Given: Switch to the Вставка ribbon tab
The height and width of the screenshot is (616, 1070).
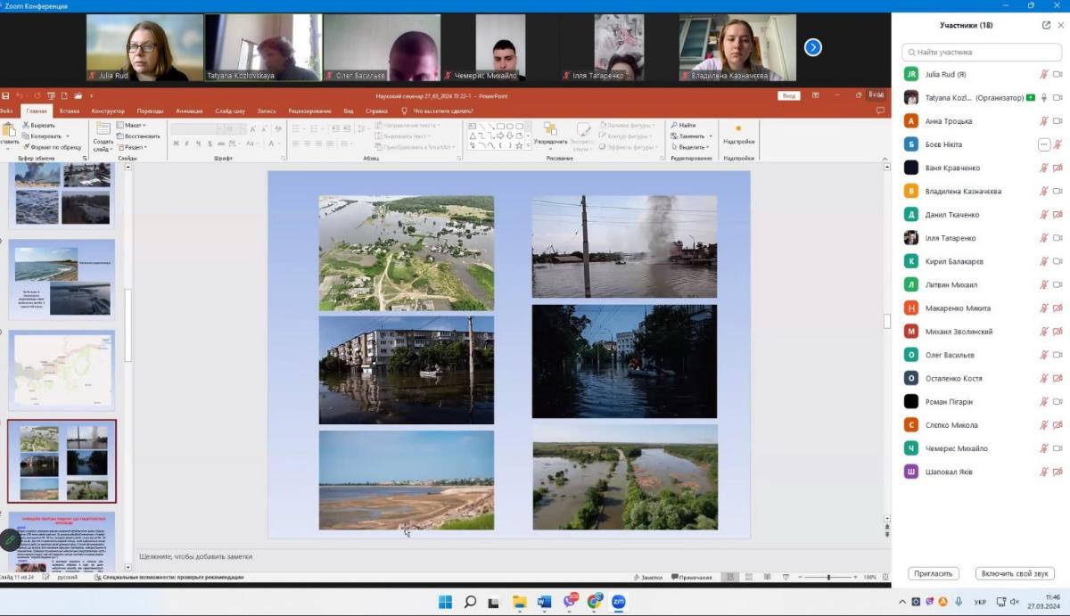Looking at the screenshot, I should pos(70,111).
